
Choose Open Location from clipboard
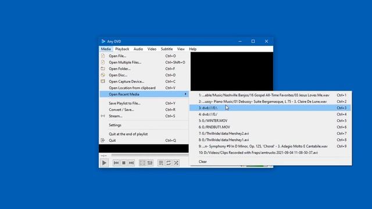pyautogui.click(x=144, y=88)
